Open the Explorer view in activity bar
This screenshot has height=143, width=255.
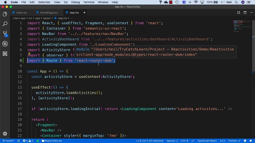click(5, 14)
